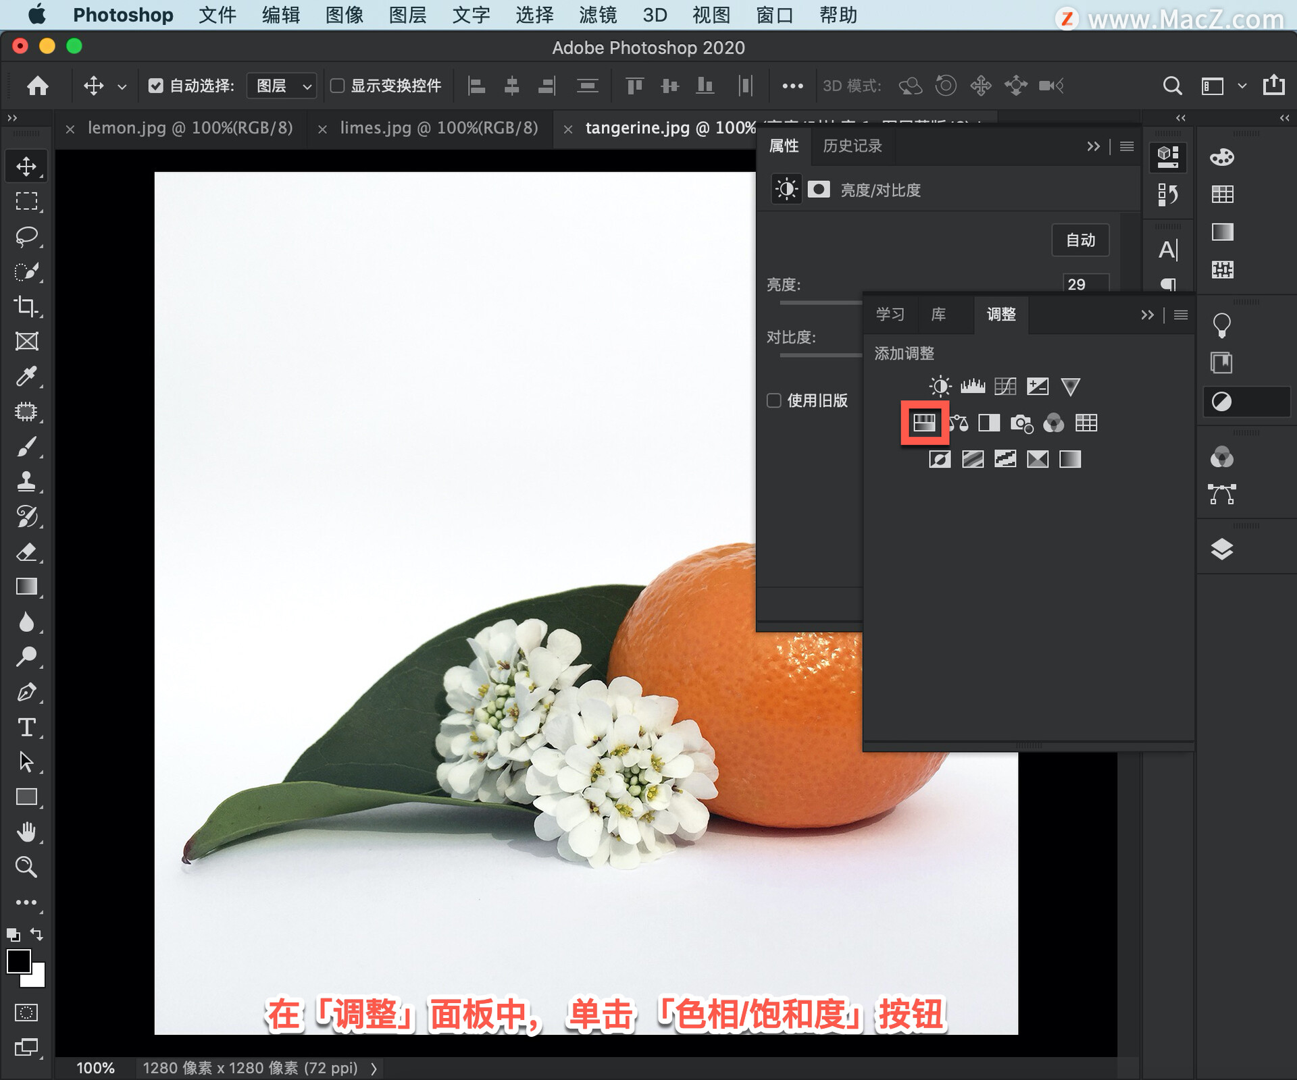The width and height of the screenshot is (1297, 1080).
Task: Switch to the 历史记录 tab
Action: click(x=852, y=146)
